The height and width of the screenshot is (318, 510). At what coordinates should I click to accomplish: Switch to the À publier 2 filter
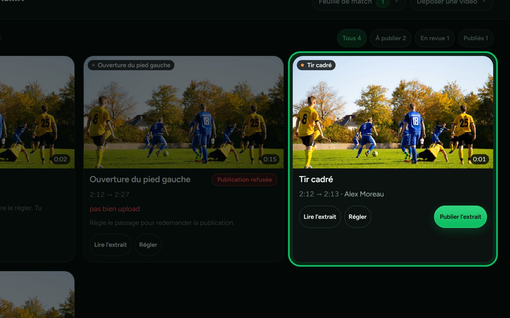point(390,38)
